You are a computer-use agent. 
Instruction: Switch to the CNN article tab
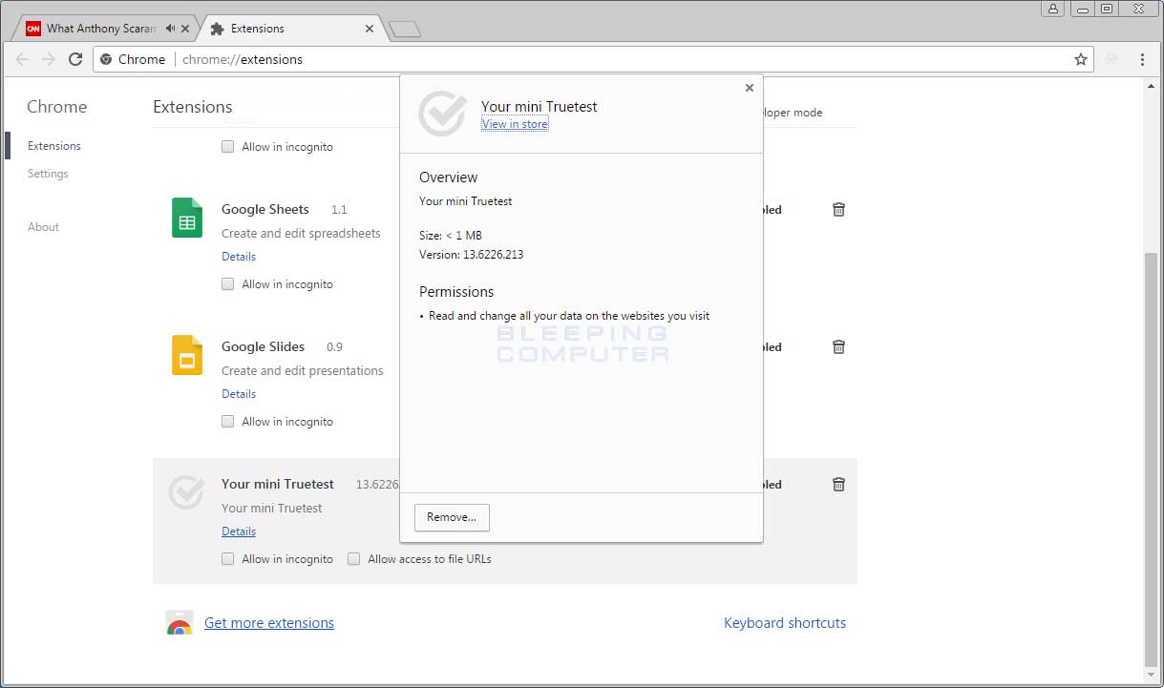point(95,28)
